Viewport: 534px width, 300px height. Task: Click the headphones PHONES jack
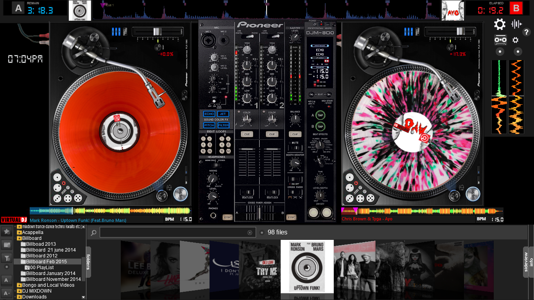213,215
